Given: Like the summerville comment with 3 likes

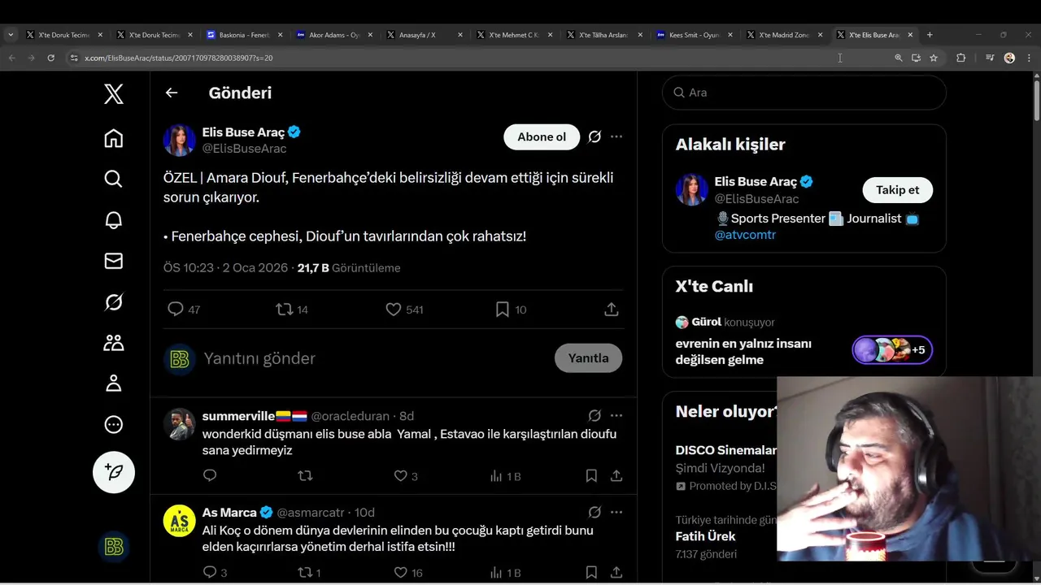Looking at the screenshot, I should pyautogui.click(x=400, y=476).
